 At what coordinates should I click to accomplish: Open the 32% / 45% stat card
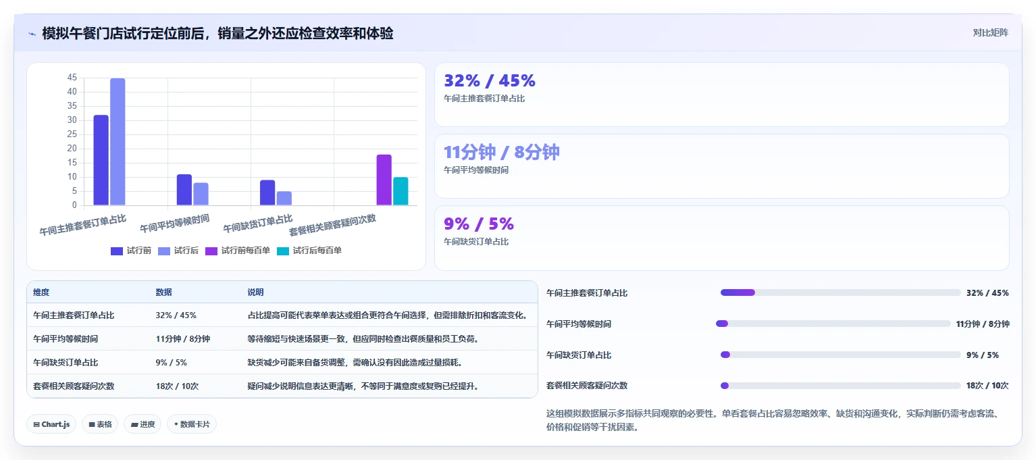(722, 95)
